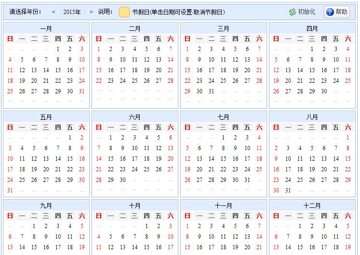Image resolution: width=360 pixels, height=255 pixels.
Task: Select date 11 in 十一月 calendar
Action: [224, 237]
